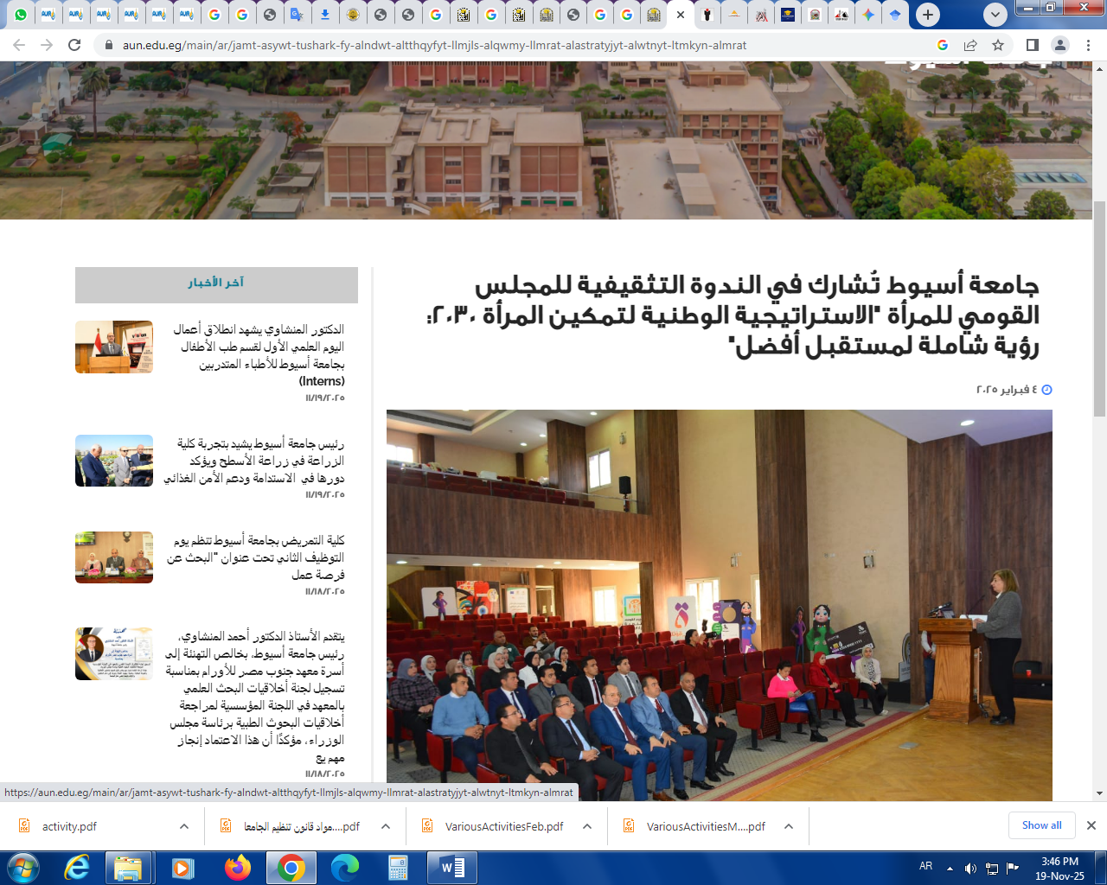Open a new tab with plus button
Image resolution: width=1107 pixels, height=885 pixels.
tap(928, 15)
